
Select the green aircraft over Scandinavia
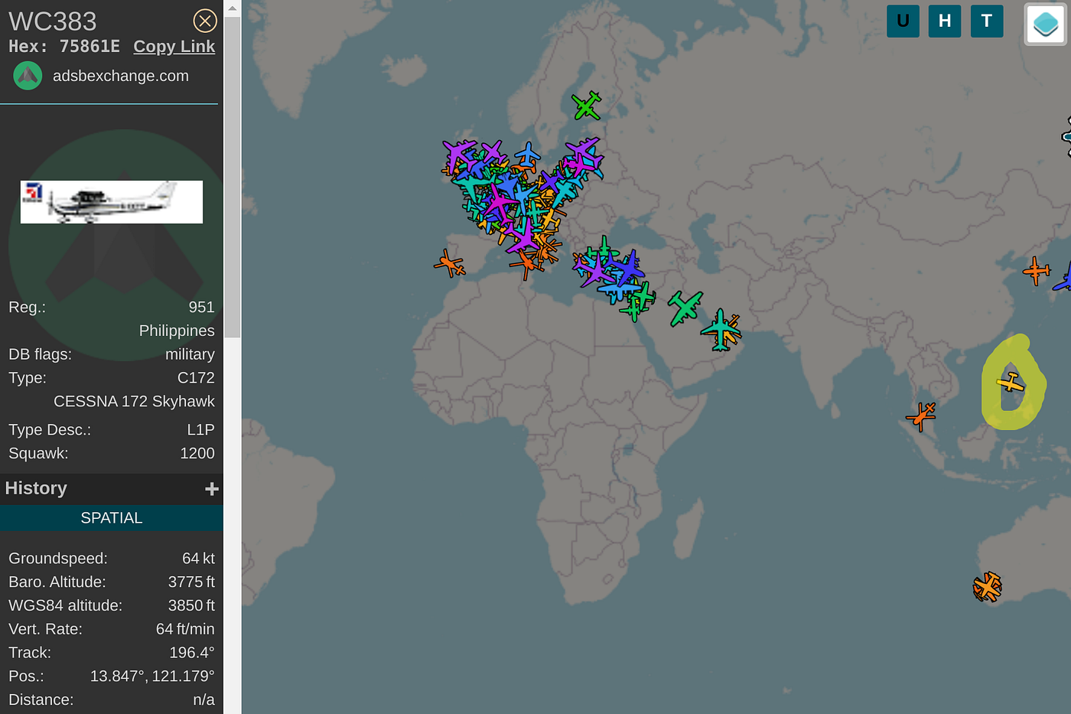(x=587, y=106)
